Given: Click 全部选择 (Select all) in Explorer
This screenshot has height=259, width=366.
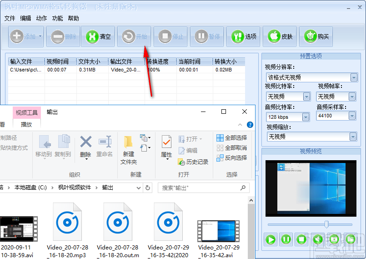Looking at the screenshot, I should point(232,137).
